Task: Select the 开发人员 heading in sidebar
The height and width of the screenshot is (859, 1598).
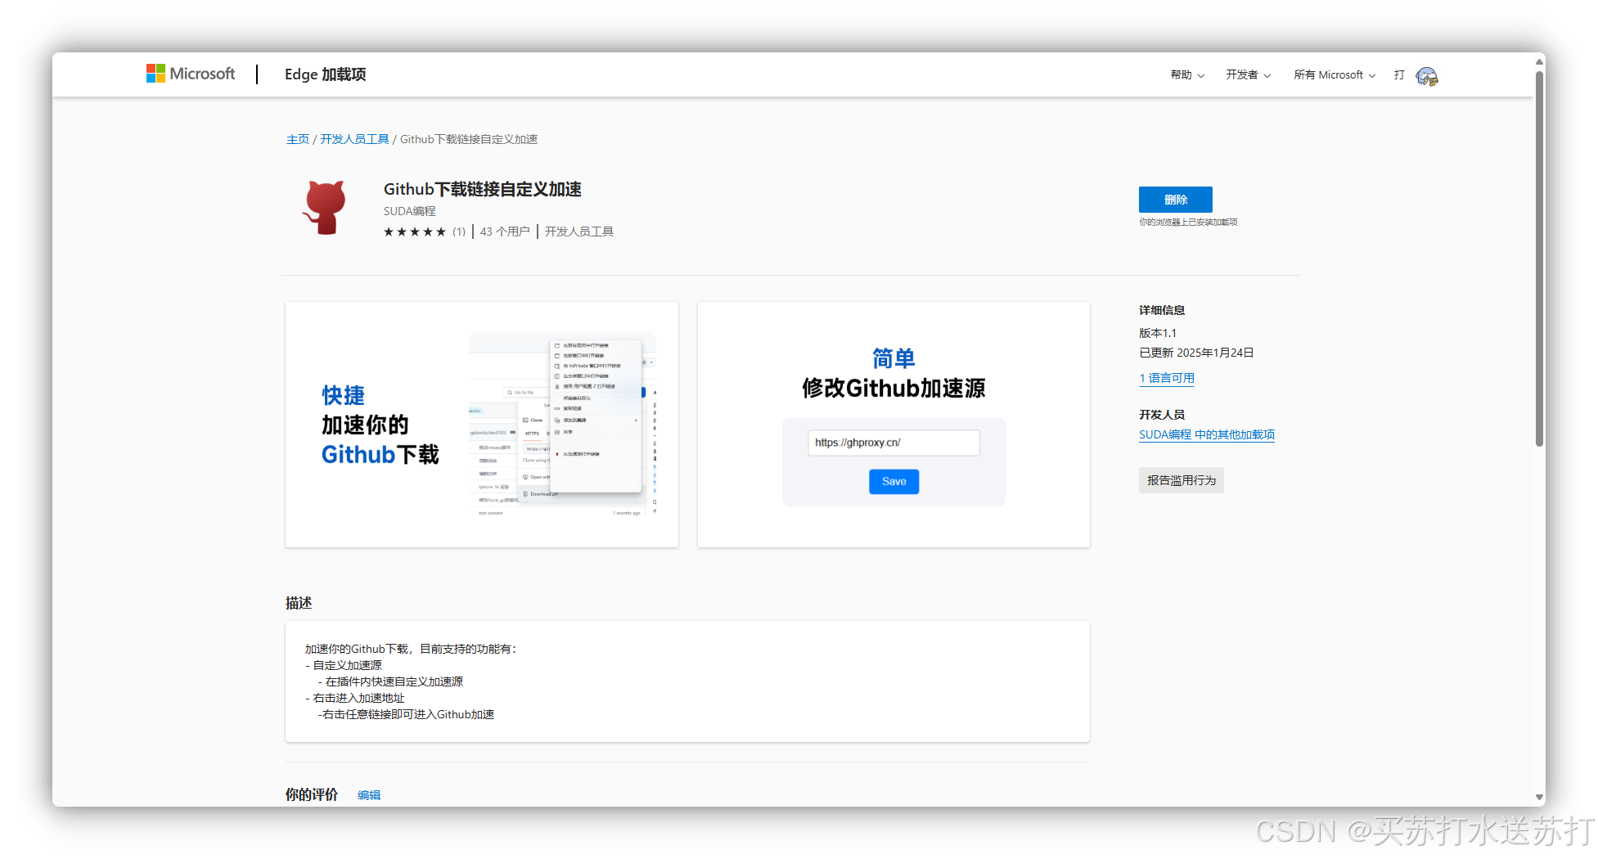Action: (1162, 415)
